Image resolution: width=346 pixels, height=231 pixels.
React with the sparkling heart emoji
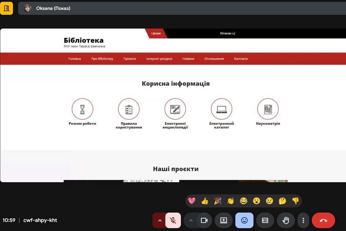click(x=191, y=201)
